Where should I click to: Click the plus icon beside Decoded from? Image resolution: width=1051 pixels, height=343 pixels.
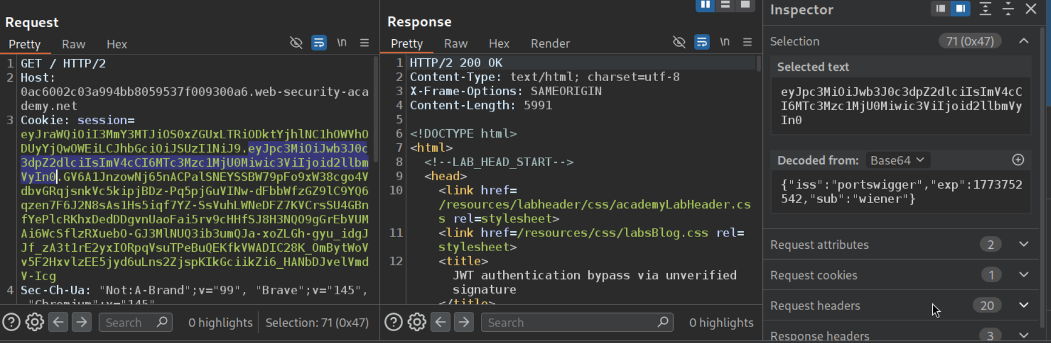[x=1018, y=160]
